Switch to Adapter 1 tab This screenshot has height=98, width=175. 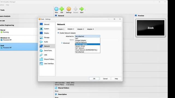[x=61, y=29]
